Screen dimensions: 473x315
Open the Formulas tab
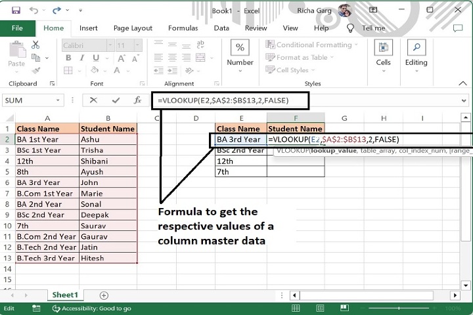183,28
